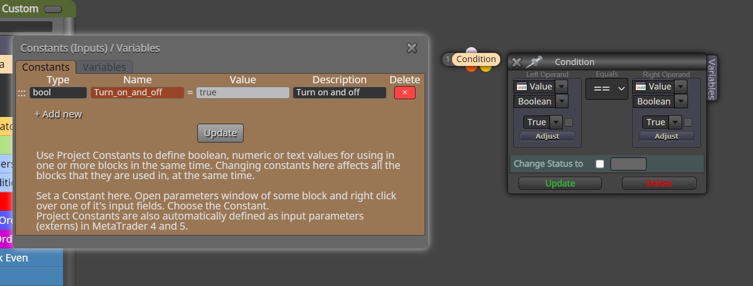
Task: Click the Value icon in Left Operand
Action: pyautogui.click(x=521, y=87)
